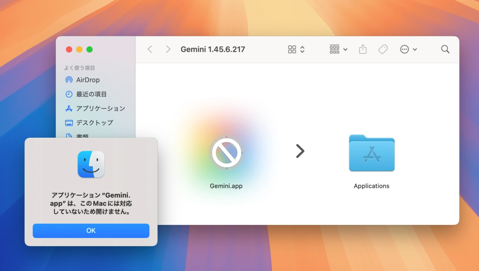Click the Tags icon in the toolbar

tap(382, 49)
